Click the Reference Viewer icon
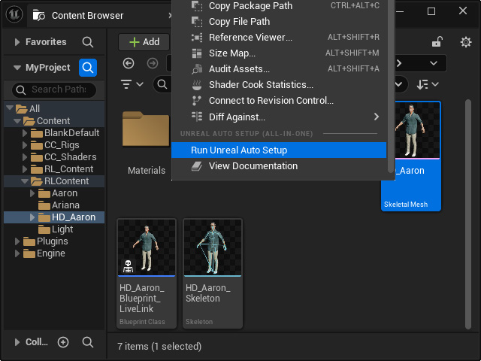481x361 pixels. 197,38
